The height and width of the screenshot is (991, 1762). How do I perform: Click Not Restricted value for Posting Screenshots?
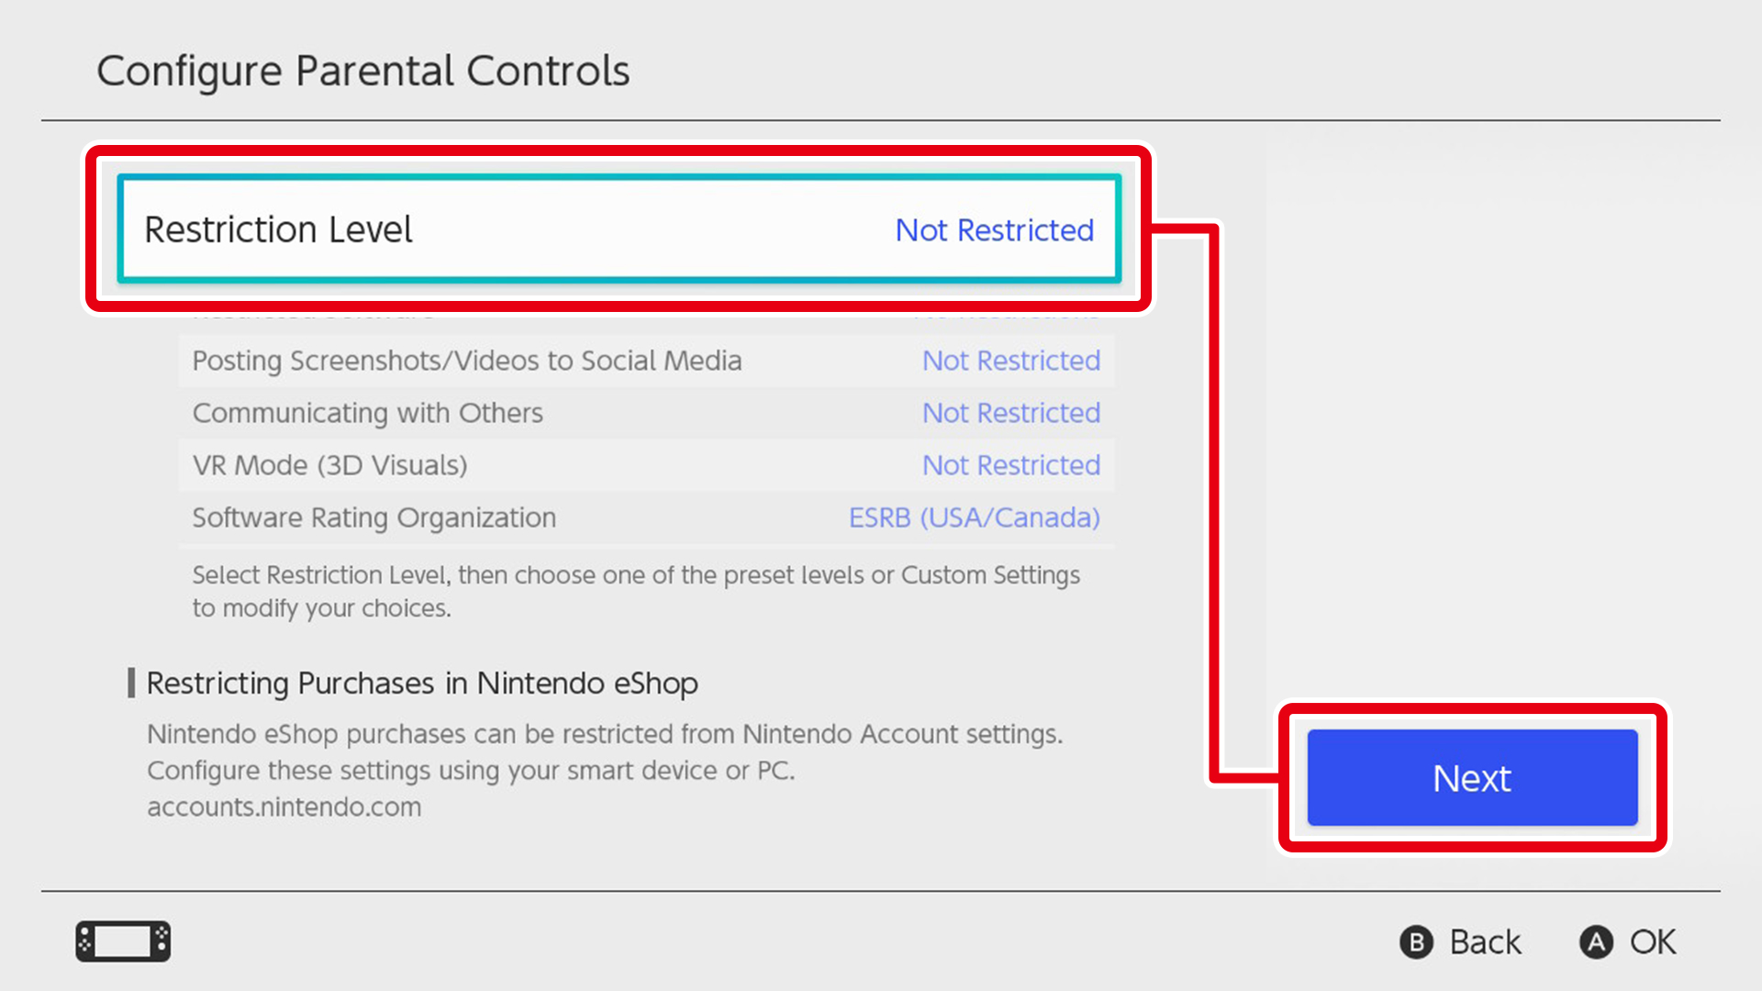(x=1011, y=361)
